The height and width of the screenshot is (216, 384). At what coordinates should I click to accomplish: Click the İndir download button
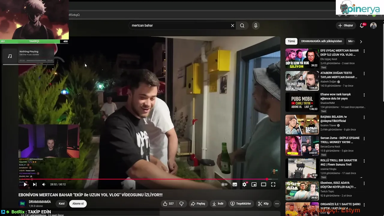218,204
